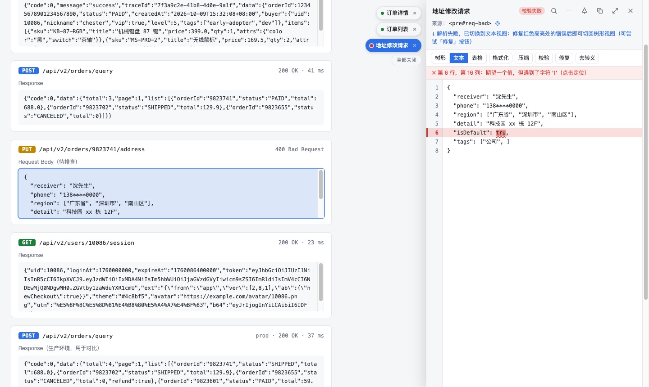649x387 pixels.
Task: Click the right panel's vertical scrollbar
Action: pos(645,172)
